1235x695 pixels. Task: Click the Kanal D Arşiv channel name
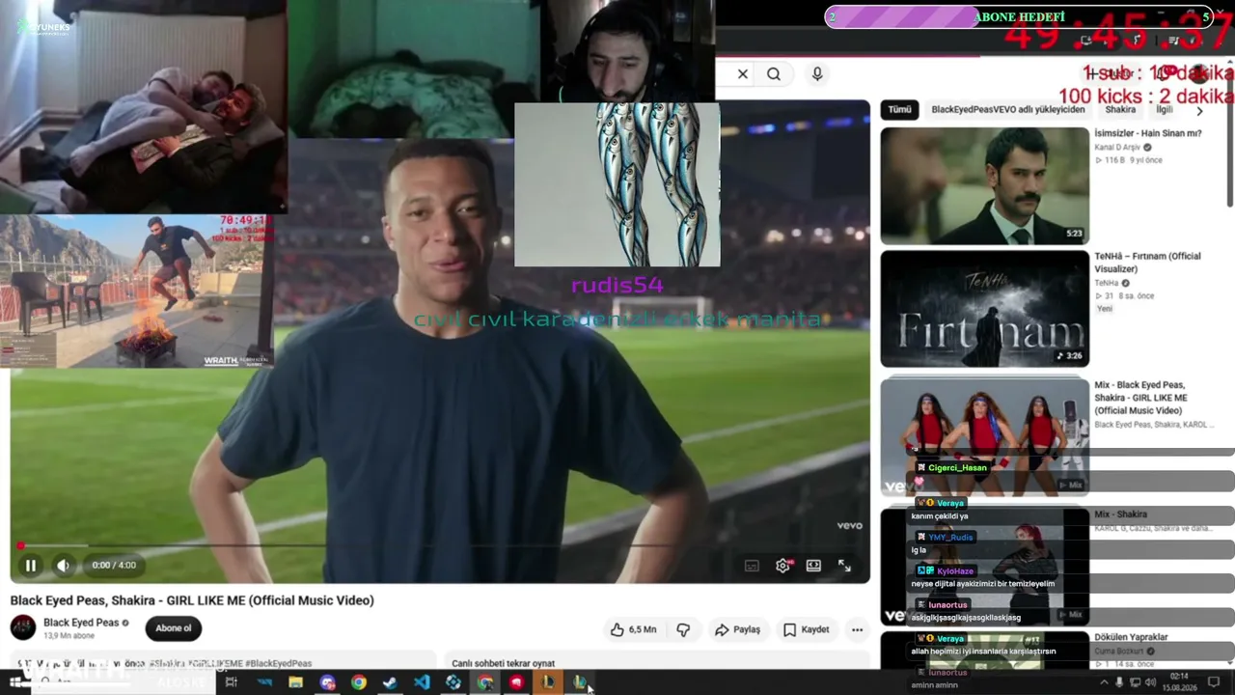[1118, 148]
